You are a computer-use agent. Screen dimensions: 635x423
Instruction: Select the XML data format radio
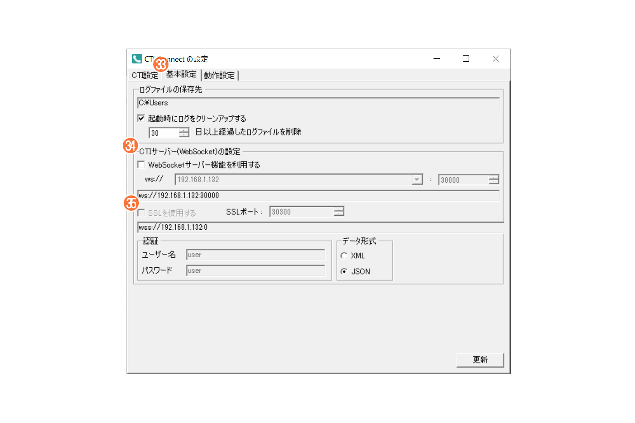344,255
